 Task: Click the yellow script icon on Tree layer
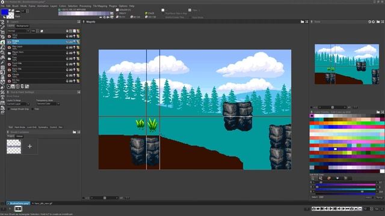pos(78,59)
